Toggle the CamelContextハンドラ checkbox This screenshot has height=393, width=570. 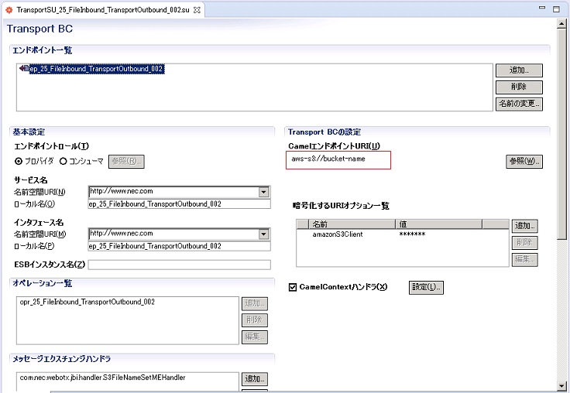pos(292,287)
